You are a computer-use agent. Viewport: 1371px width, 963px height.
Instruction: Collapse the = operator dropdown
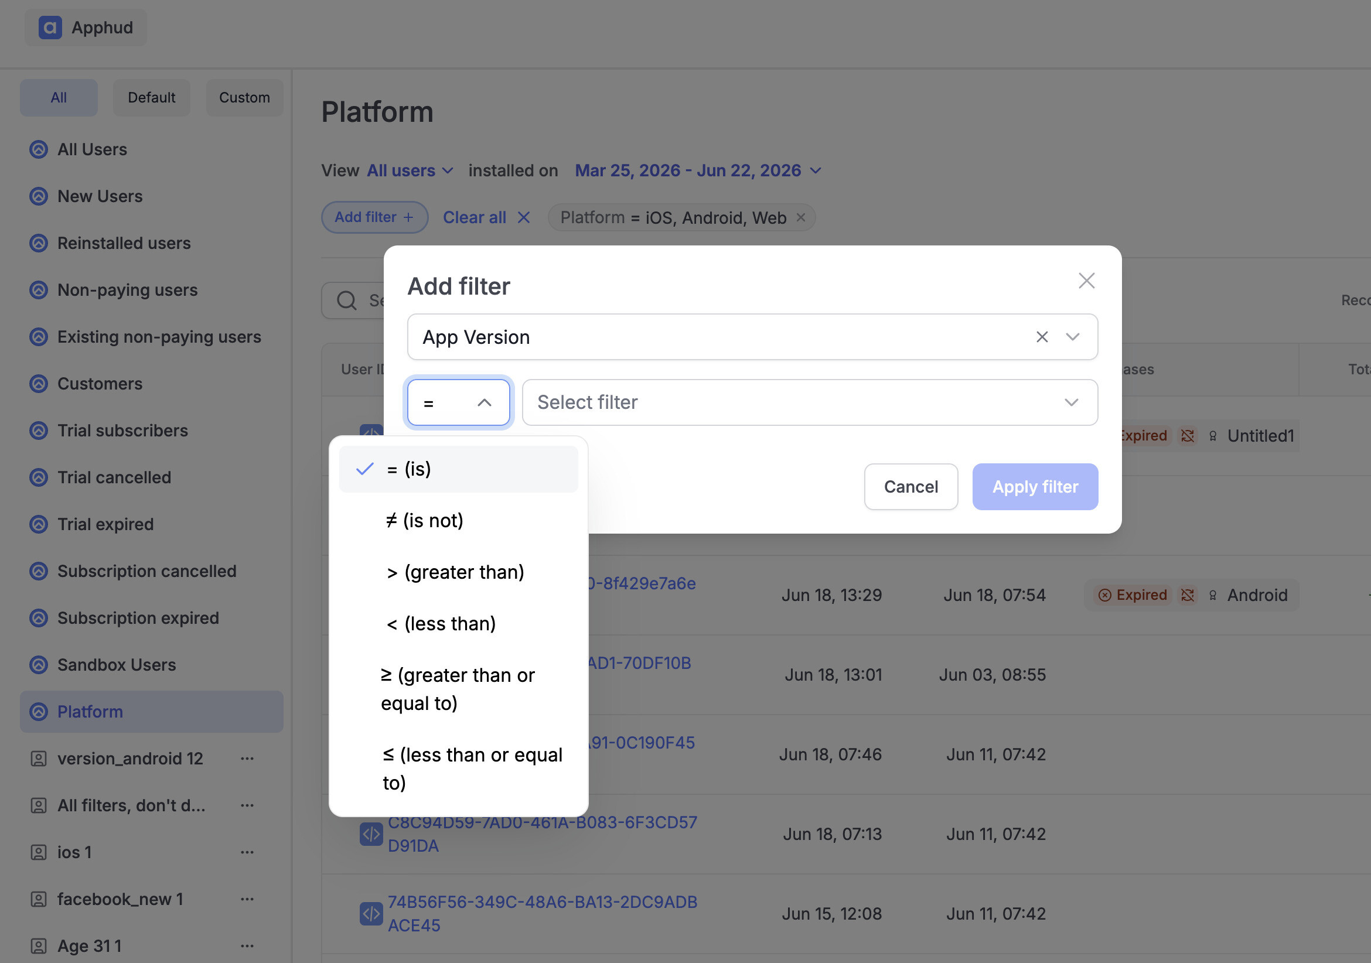point(458,403)
